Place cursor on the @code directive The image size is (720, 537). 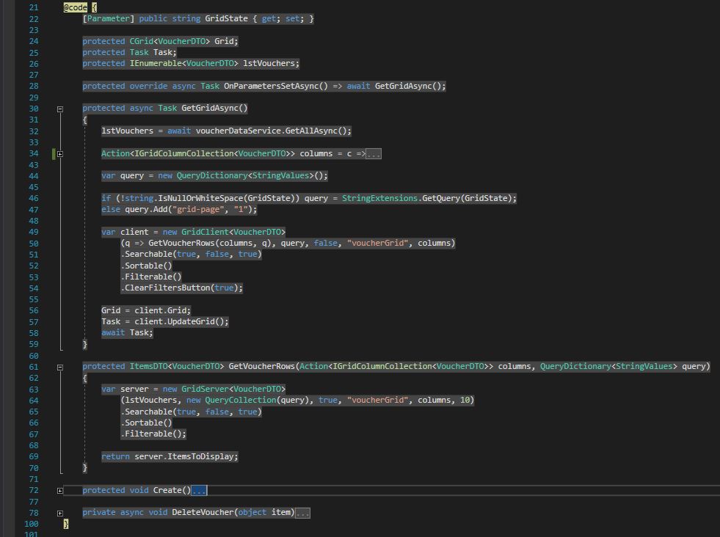point(75,7)
